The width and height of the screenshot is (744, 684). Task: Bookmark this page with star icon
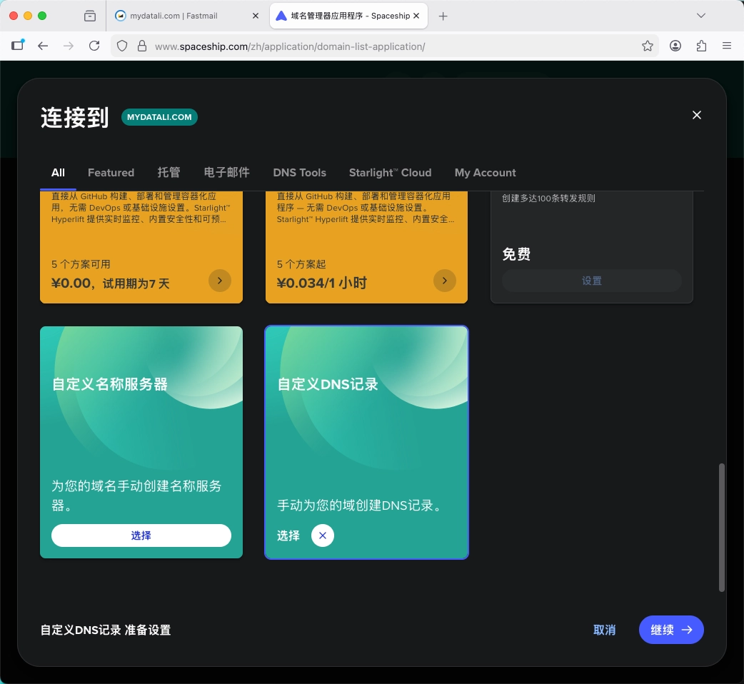648,46
